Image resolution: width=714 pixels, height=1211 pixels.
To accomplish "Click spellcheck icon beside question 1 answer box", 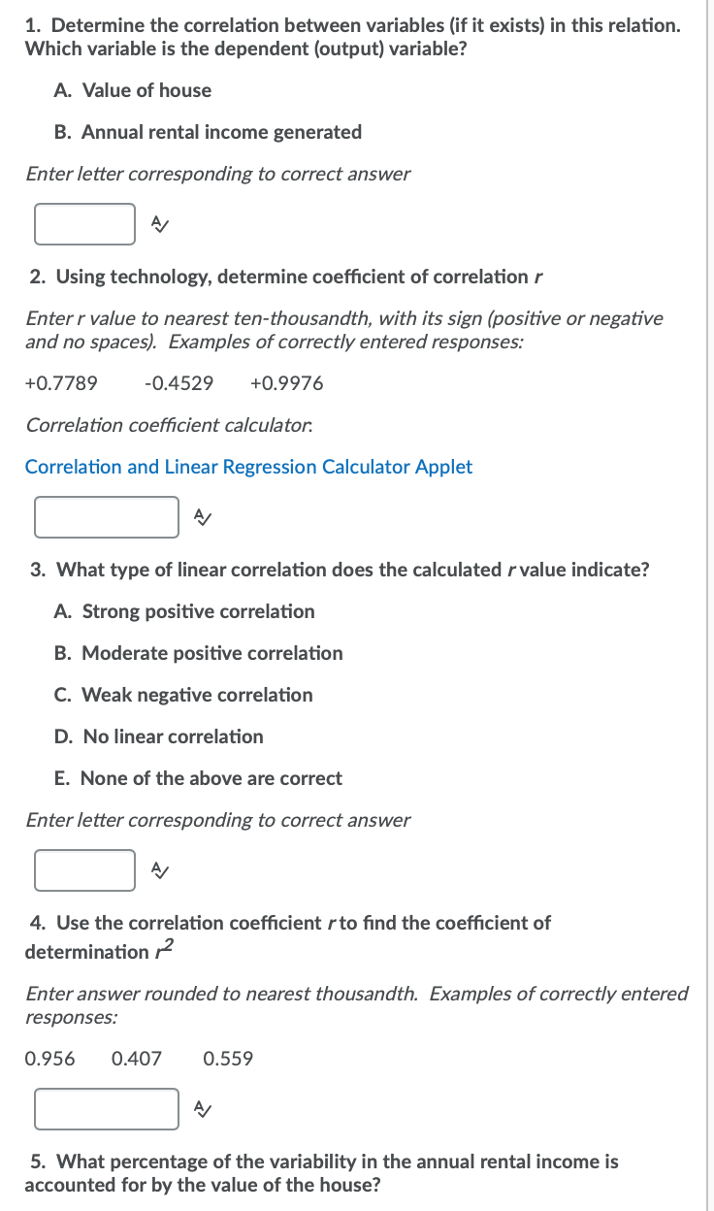I will click(160, 224).
